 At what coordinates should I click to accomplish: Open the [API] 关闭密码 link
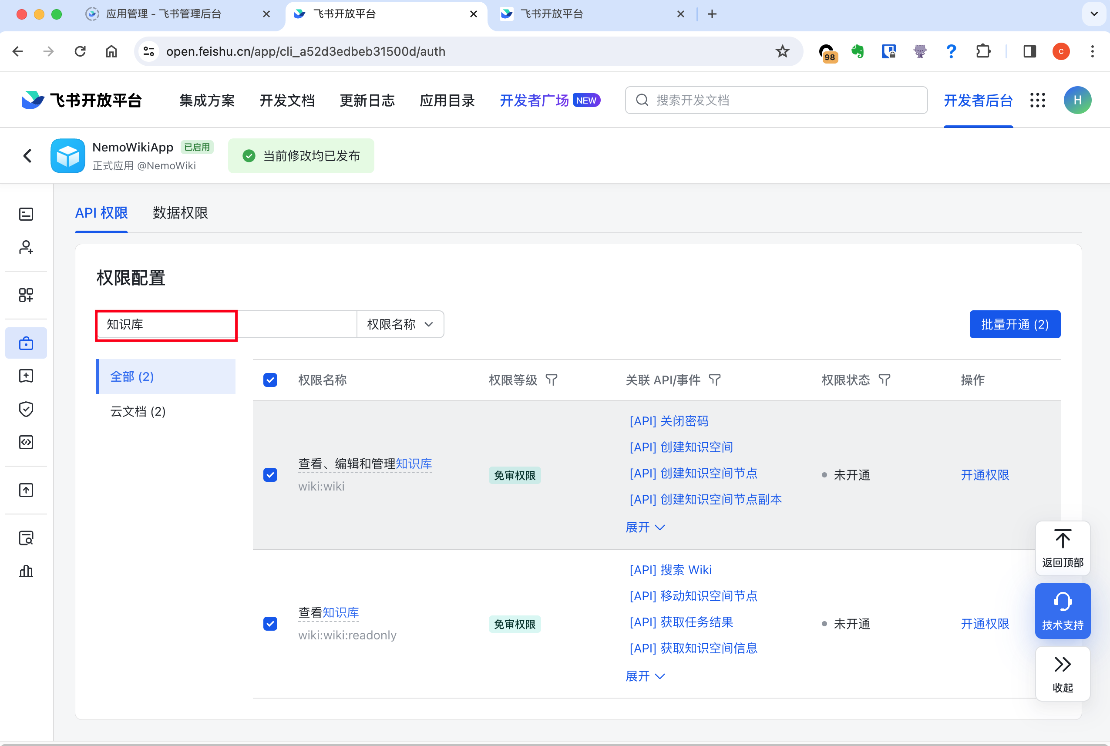pyautogui.click(x=669, y=421)
